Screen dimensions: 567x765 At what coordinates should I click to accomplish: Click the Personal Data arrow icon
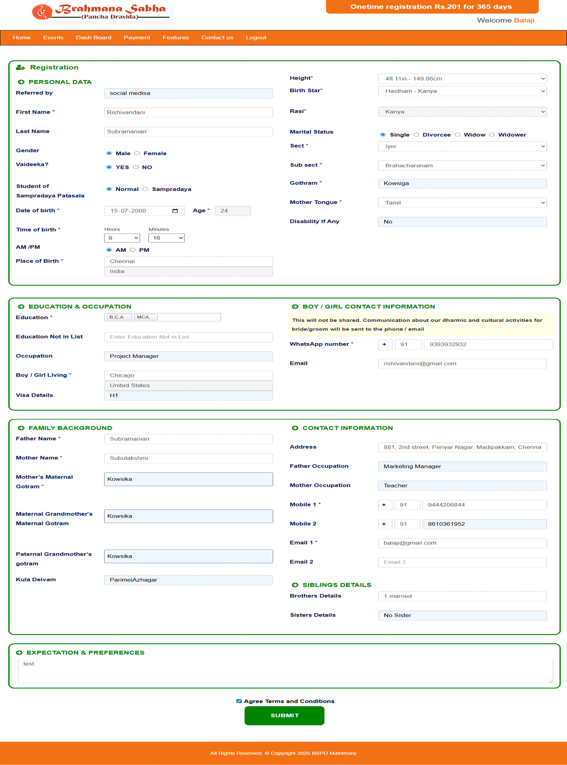21,82
